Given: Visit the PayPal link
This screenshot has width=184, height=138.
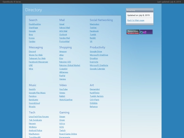Looking at the screenshot, I should click(x=62, y=76).
